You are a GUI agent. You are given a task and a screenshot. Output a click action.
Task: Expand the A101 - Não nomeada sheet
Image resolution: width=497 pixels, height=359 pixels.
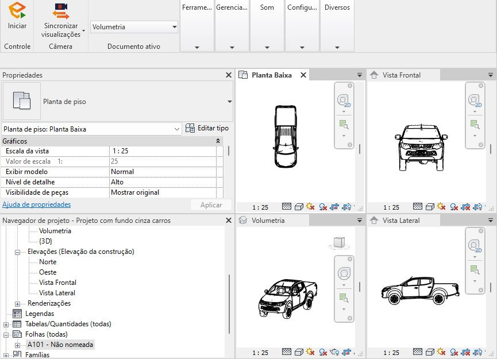pyautogui.click(x=17, y=345)
